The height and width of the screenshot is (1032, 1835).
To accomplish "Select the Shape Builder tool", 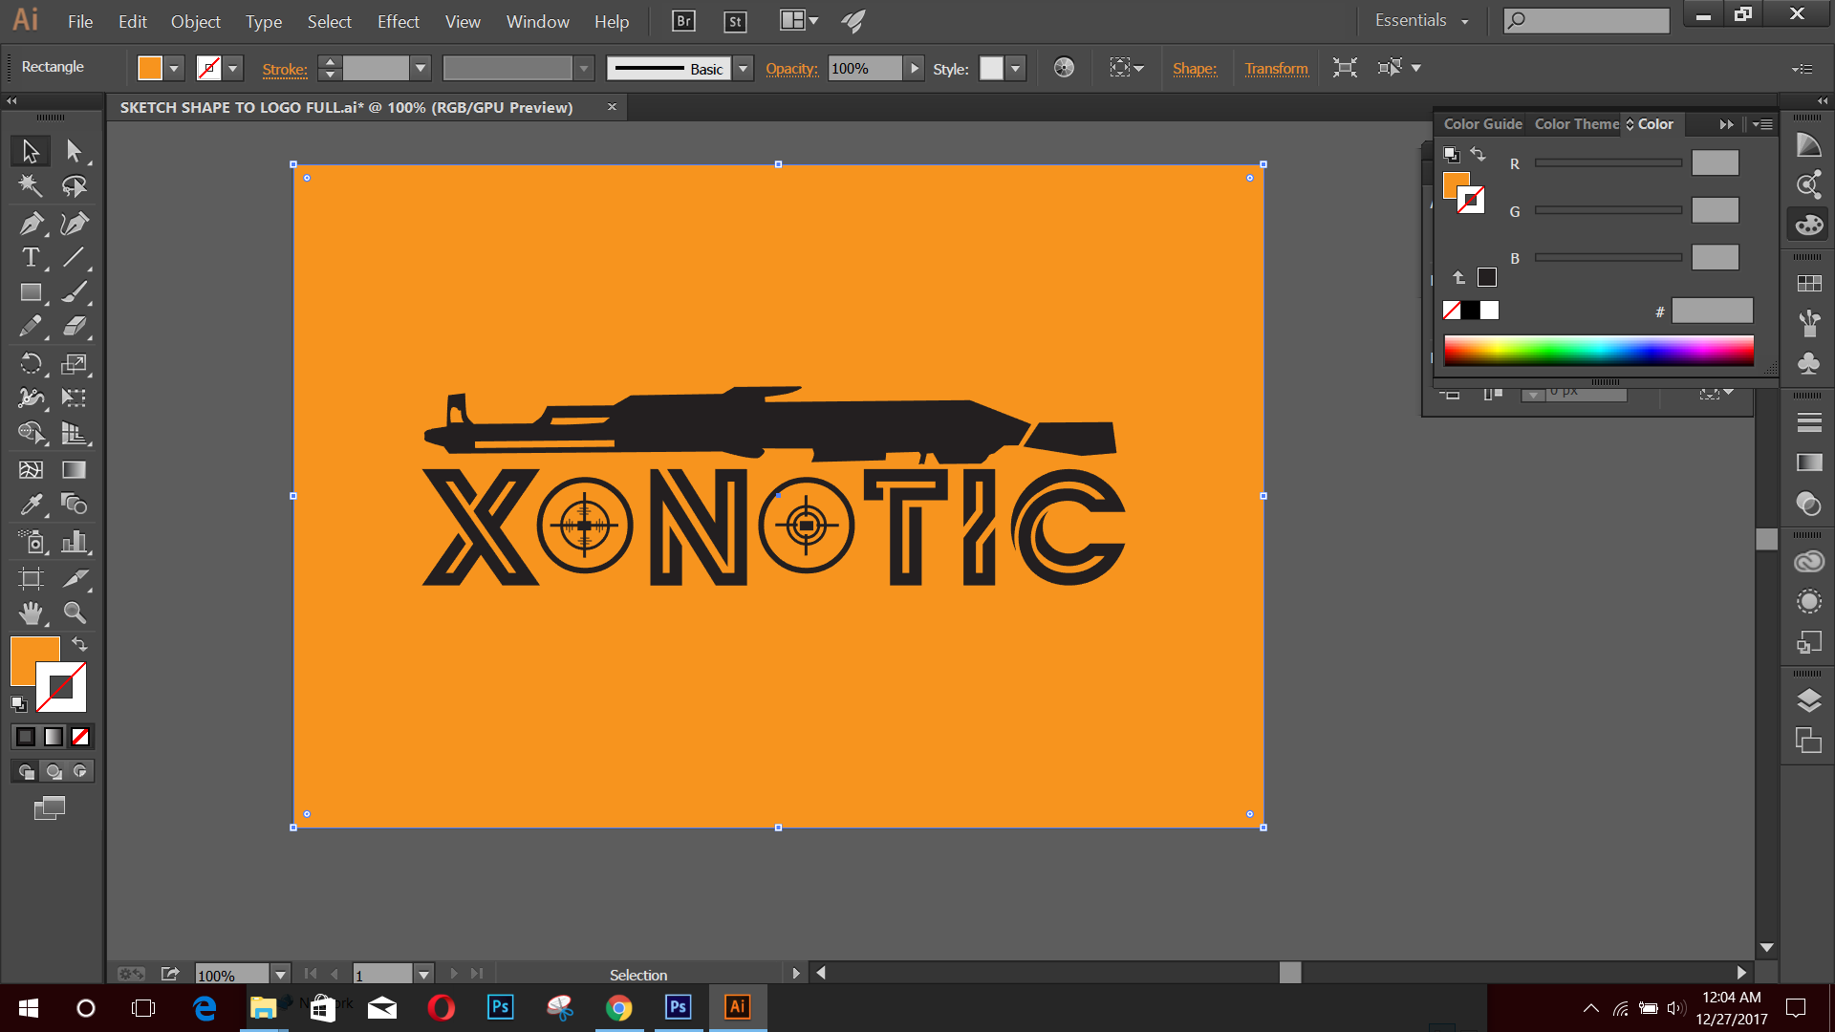I will 31,433.
